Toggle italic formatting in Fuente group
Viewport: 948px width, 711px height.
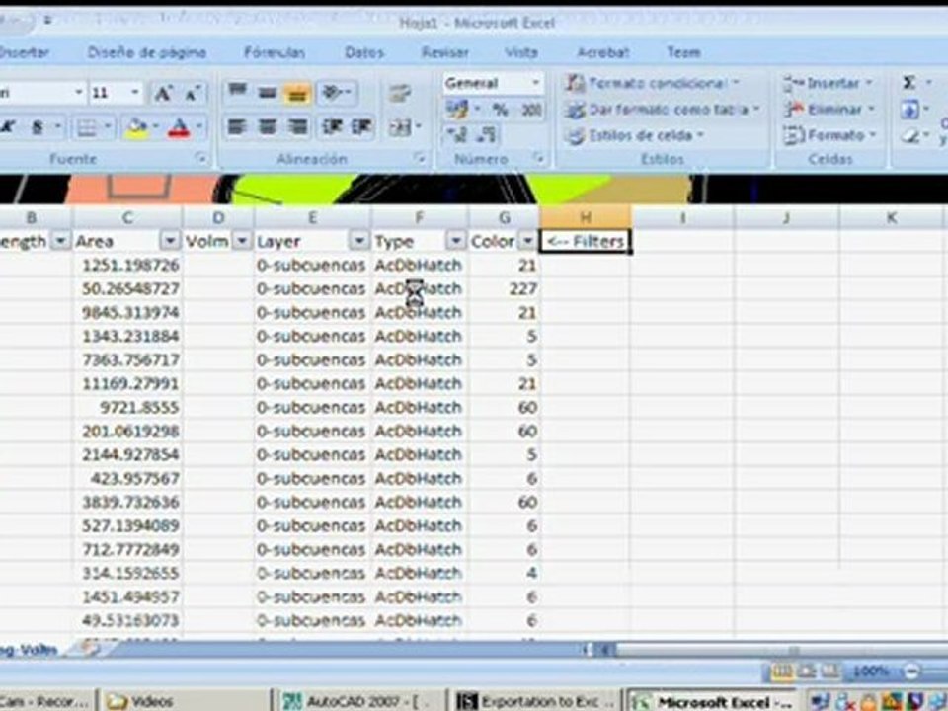point(9,127)
